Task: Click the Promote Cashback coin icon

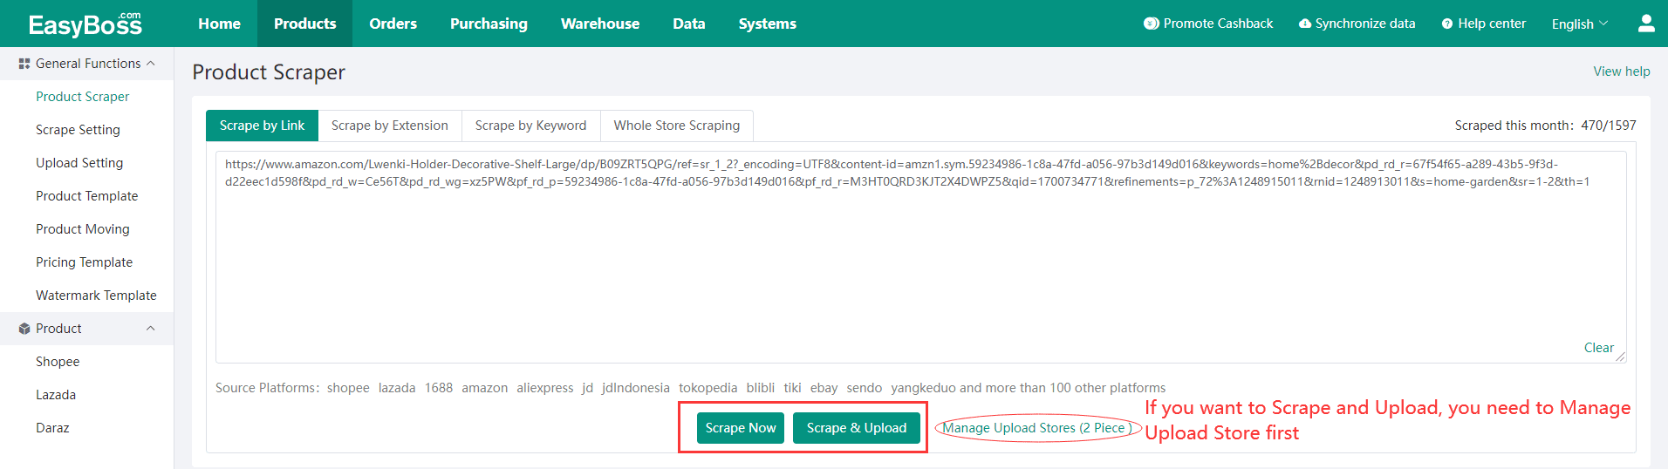Action: click(1151, 24)
